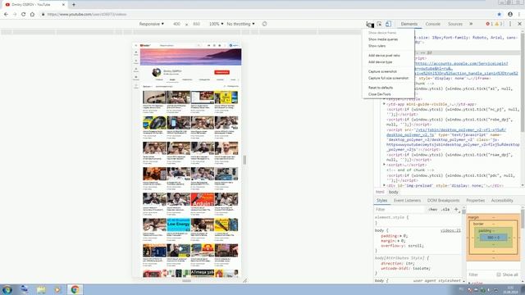Activate the inspect element picker
This screenshot has width=525, height=295.
tap(379, 24)
